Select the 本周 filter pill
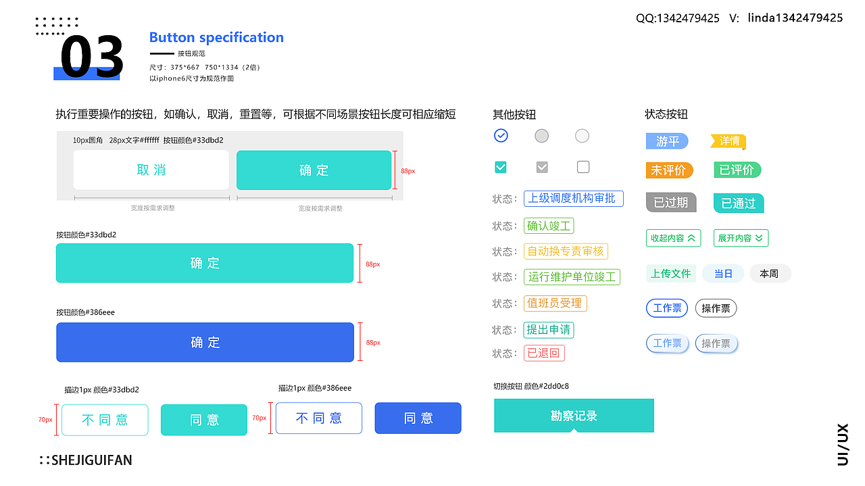The width and height of the screenshot is (865, 486). point(770,274)
